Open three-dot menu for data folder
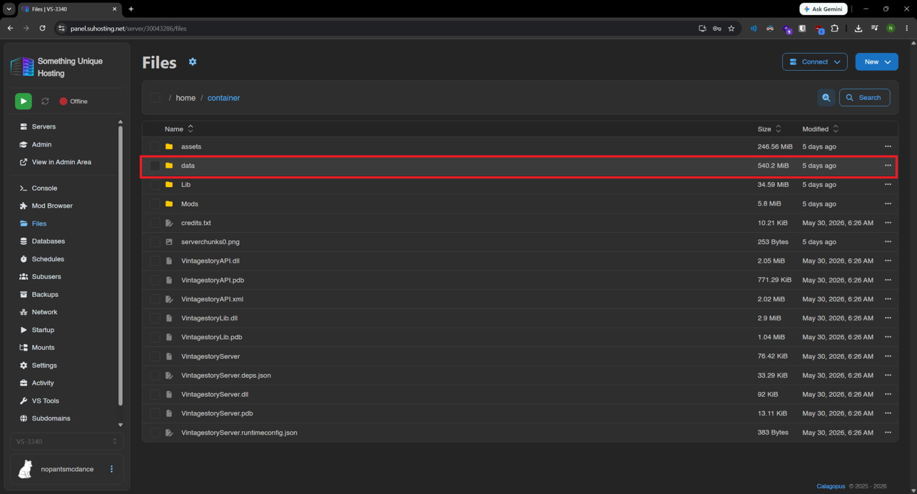 coord(888,166)
